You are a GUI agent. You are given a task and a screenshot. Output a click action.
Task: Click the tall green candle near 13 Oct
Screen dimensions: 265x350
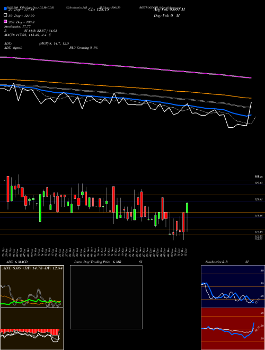pyautogui.click(x=40, y=208)
